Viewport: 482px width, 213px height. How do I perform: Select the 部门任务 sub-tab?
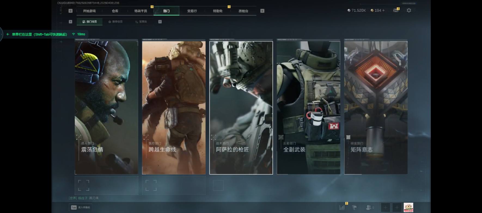(90, 21)
